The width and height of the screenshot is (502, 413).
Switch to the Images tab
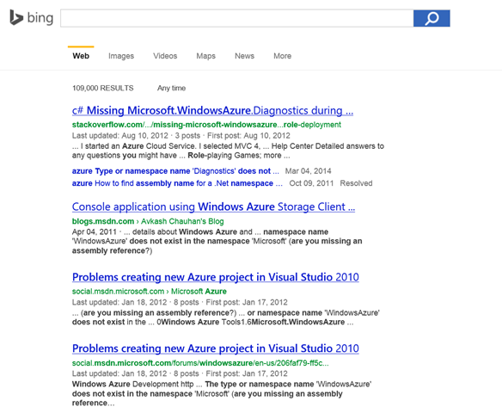[x=121, y=56]
